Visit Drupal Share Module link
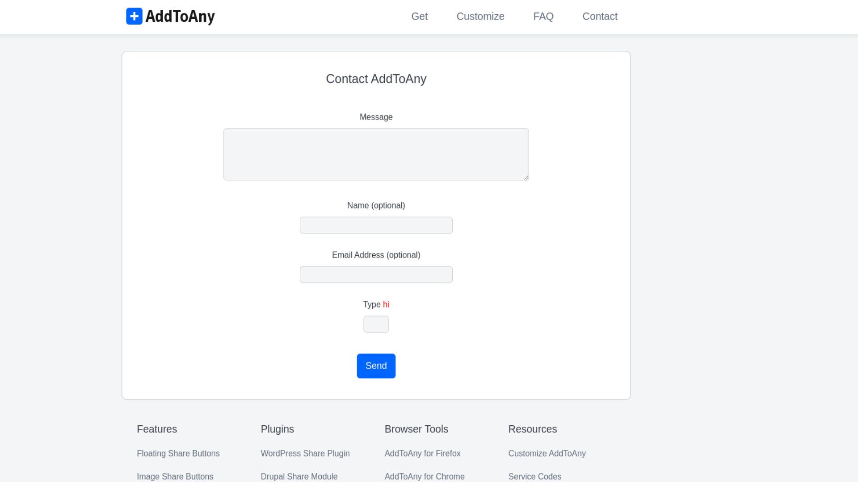 click(299, 477)
